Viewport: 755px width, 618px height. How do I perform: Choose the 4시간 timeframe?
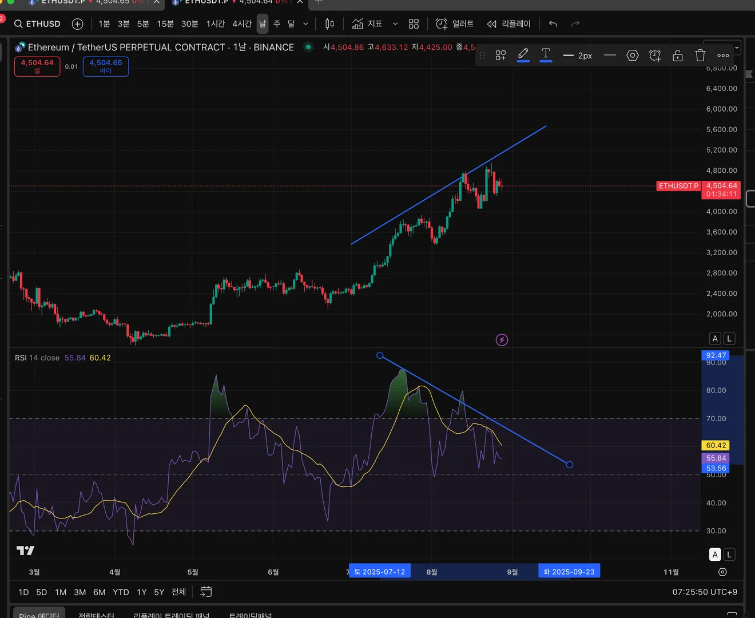coord(242,24)
